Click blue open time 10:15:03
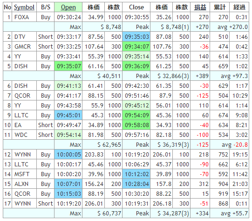This screenshot has width=252, height=221. (x=69, y=194)
